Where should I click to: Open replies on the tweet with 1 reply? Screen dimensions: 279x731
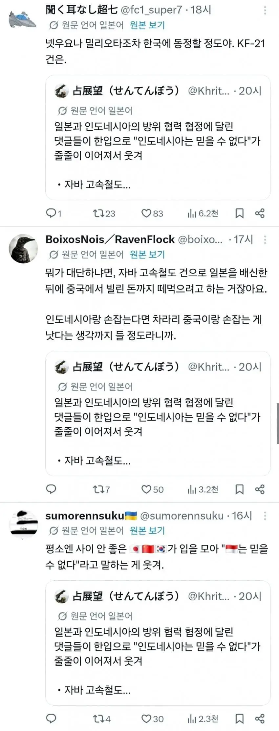(54, 213)
